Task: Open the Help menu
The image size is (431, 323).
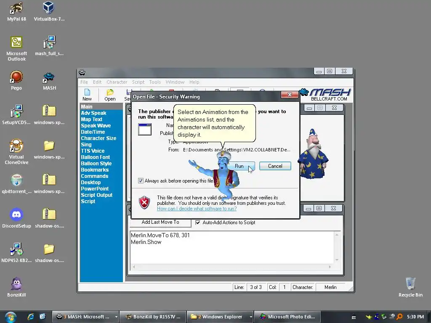Action: [194, 82]
